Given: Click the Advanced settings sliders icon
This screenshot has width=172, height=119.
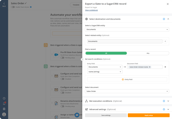Looking at the screenshot, I should [x=87, y=109].
